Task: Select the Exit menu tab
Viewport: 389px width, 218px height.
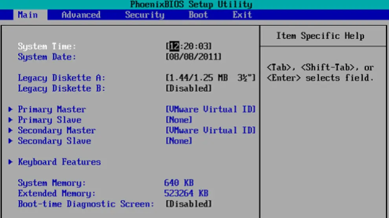Action: point(242,15)
